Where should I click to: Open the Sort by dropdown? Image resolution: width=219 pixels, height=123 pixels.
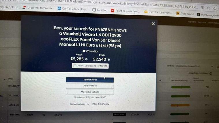[194, 66]
